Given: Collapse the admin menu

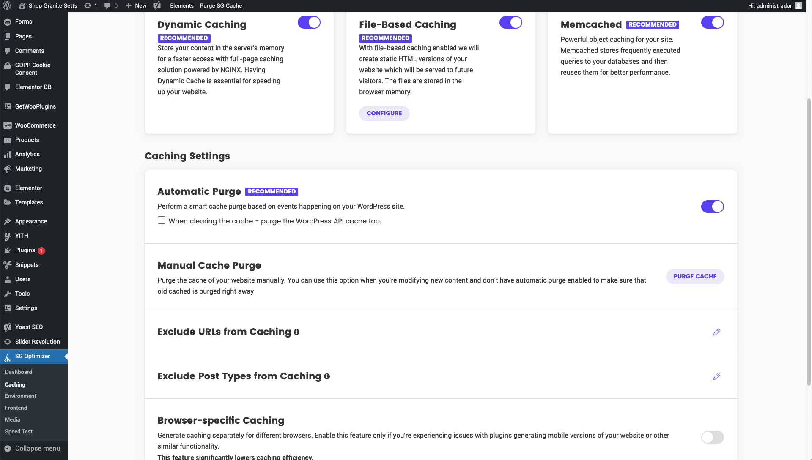Looking at the screenshot, I should (x=34, y=449).
